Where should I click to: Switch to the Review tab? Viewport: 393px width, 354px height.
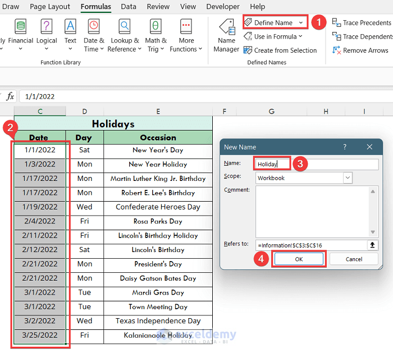pyautogui.click(x=158, y=7)
